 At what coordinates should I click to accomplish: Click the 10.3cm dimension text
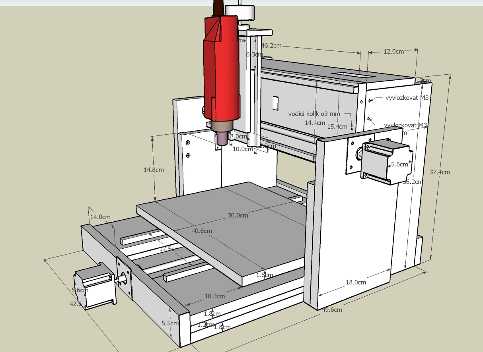(215, 296)
